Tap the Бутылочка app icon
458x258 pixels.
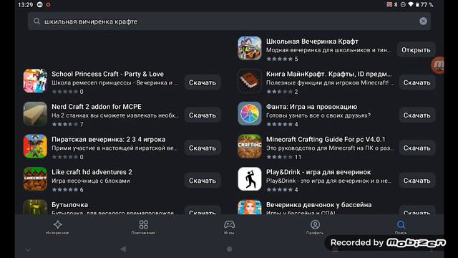coord(35,207)
